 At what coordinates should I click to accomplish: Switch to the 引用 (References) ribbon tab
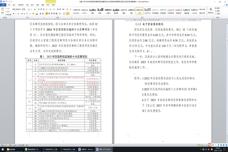coord(27,5)
